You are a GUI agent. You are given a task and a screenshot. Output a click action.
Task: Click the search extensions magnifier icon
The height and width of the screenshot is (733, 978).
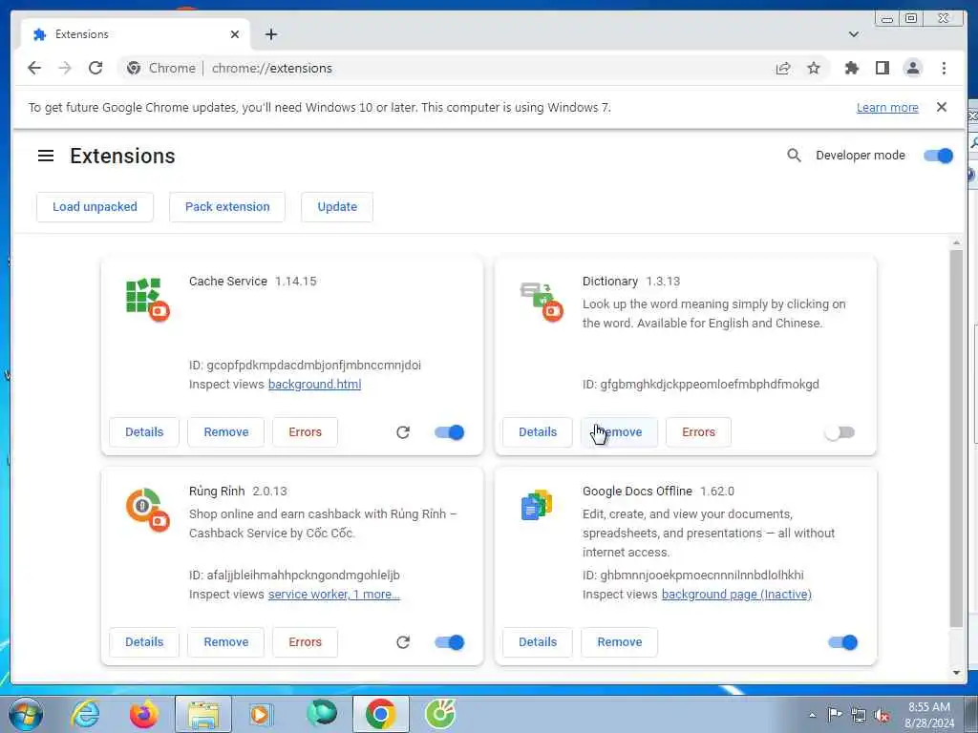point(794,156)
